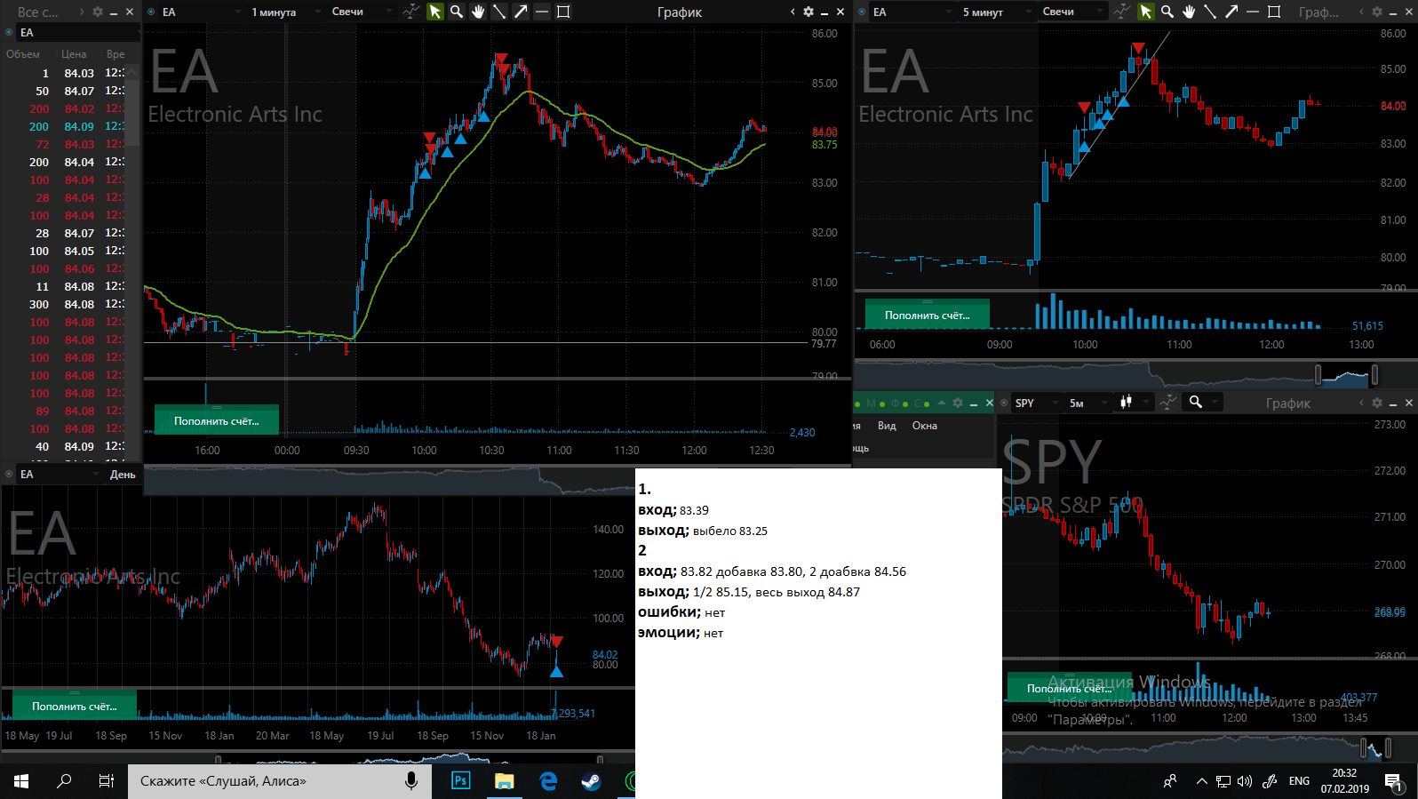The height and width of the screenshot is (799, 1418).
Task: Toggle the link radio button in SPY chart
Action: [1005, 403]
